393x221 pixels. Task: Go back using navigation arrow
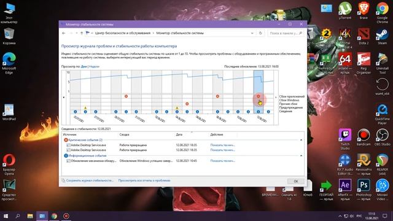tap(64, 33)
